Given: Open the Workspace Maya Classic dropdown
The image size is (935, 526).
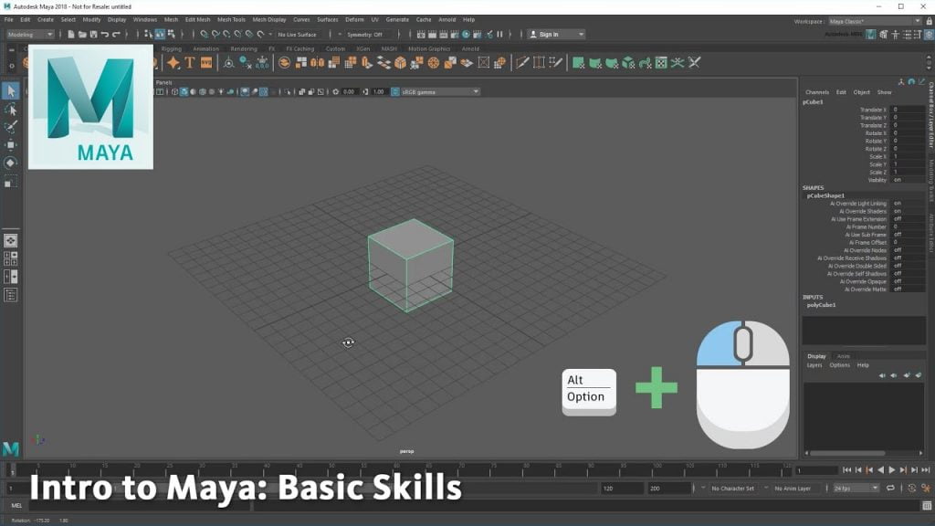Looking at the screenshot, I should pos(874,21).
